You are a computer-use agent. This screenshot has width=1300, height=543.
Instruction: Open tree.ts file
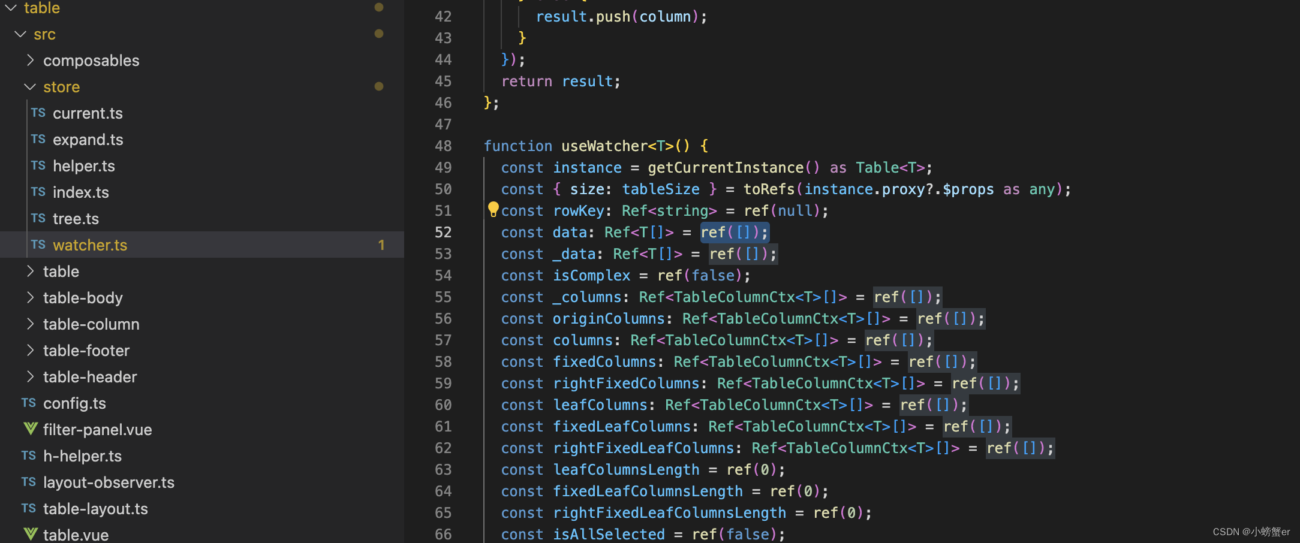(76, 219)
